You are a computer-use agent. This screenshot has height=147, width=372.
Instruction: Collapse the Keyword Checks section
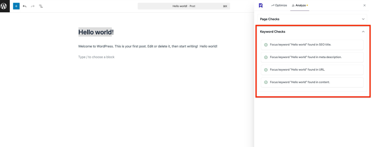pos(363,32)
